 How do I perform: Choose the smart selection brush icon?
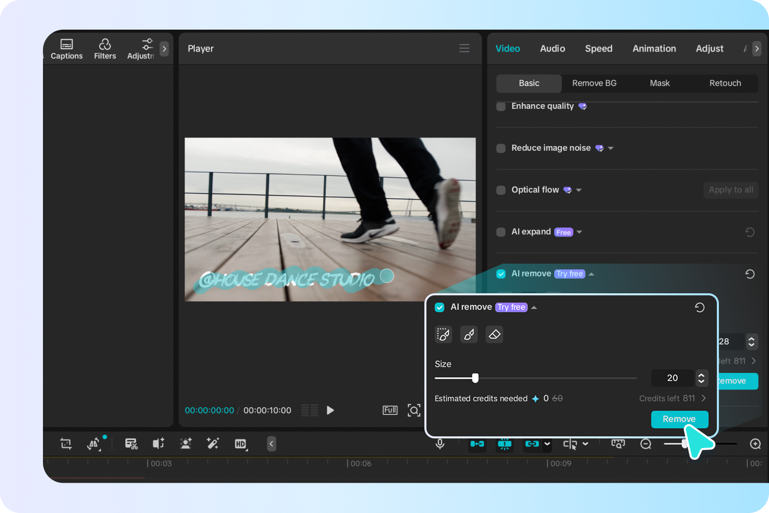(443, 335)
